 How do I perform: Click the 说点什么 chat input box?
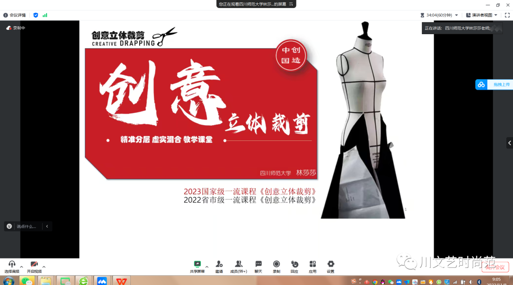click(x=26, y=227)
